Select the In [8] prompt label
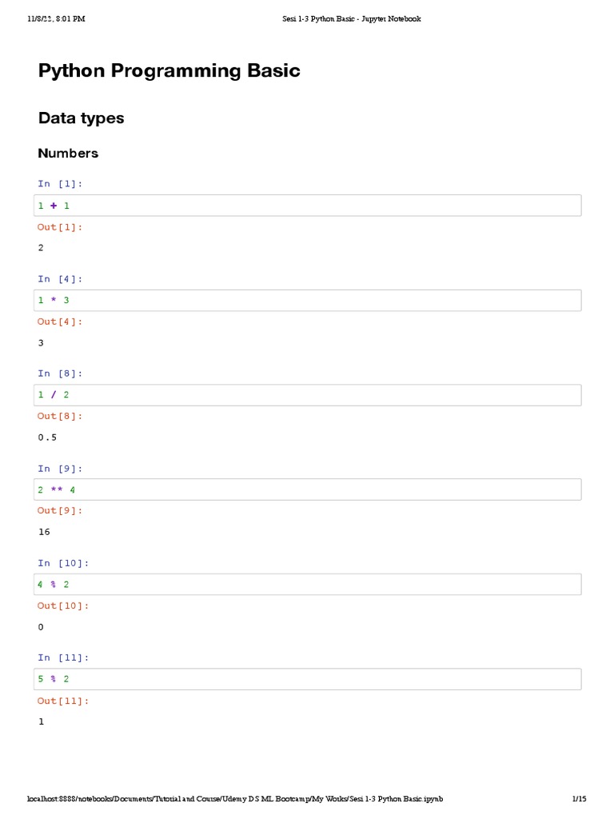Screen dimensions: 614x819 (x=60, y=374)
